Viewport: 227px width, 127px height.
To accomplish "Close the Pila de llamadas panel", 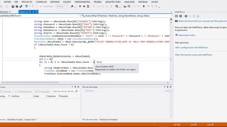I will click(x=171, y=87).
